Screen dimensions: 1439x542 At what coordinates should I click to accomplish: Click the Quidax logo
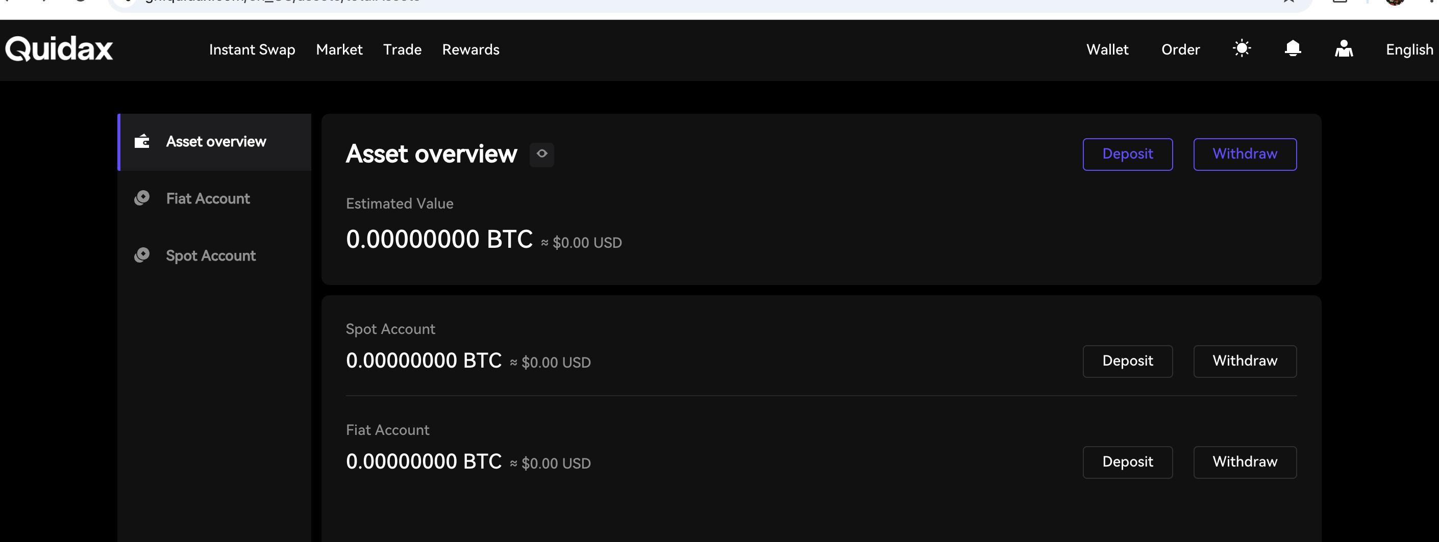(x=59, y=49)
